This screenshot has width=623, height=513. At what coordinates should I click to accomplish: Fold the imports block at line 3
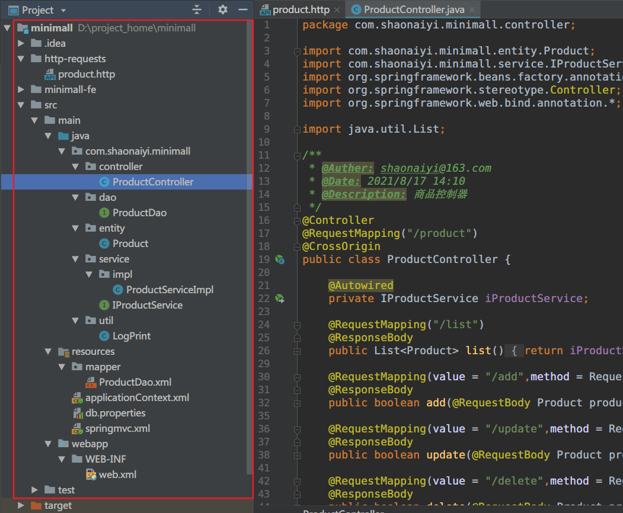[297, 51]
